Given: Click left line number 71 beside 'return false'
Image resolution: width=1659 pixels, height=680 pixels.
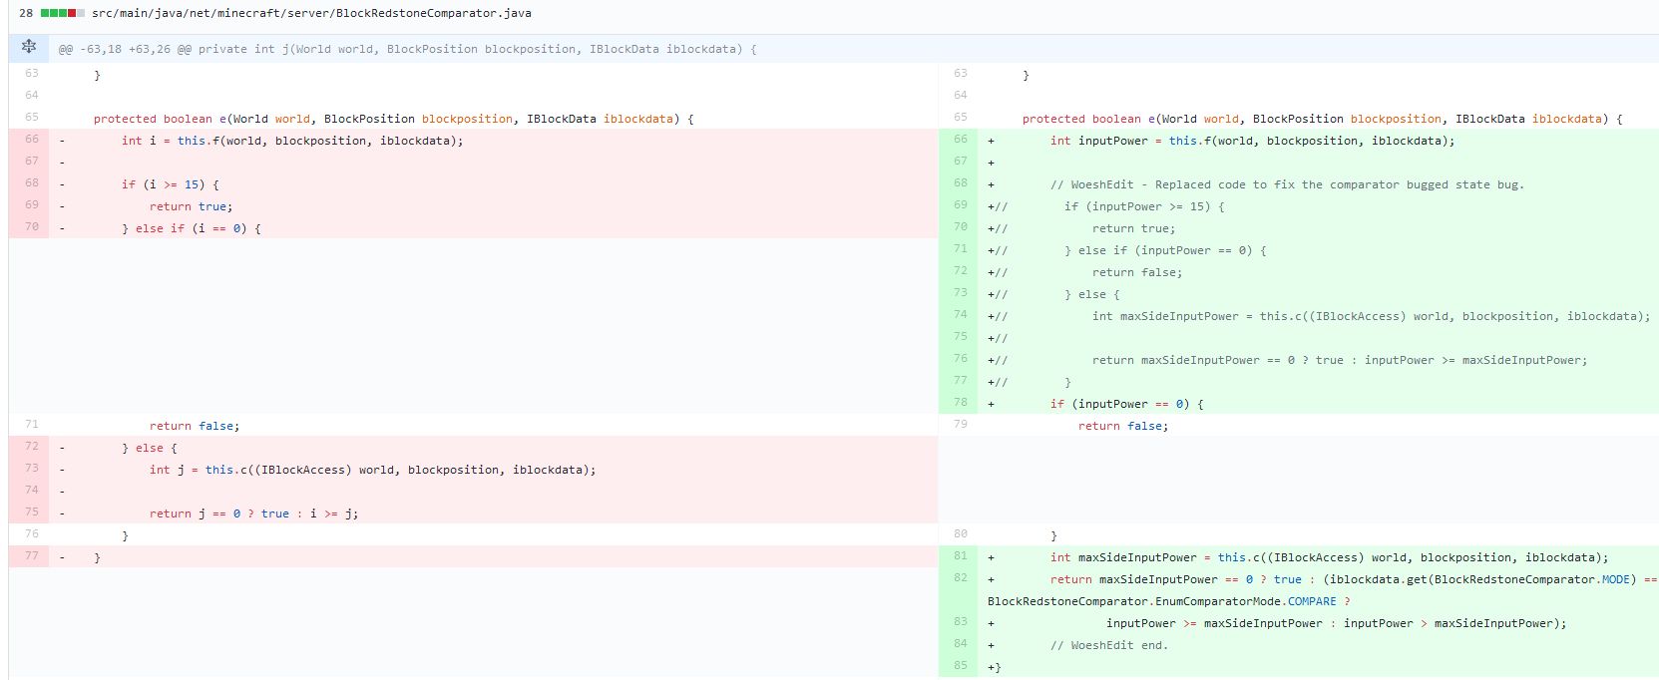Looking at the screenshot, I should pos(32,425).
